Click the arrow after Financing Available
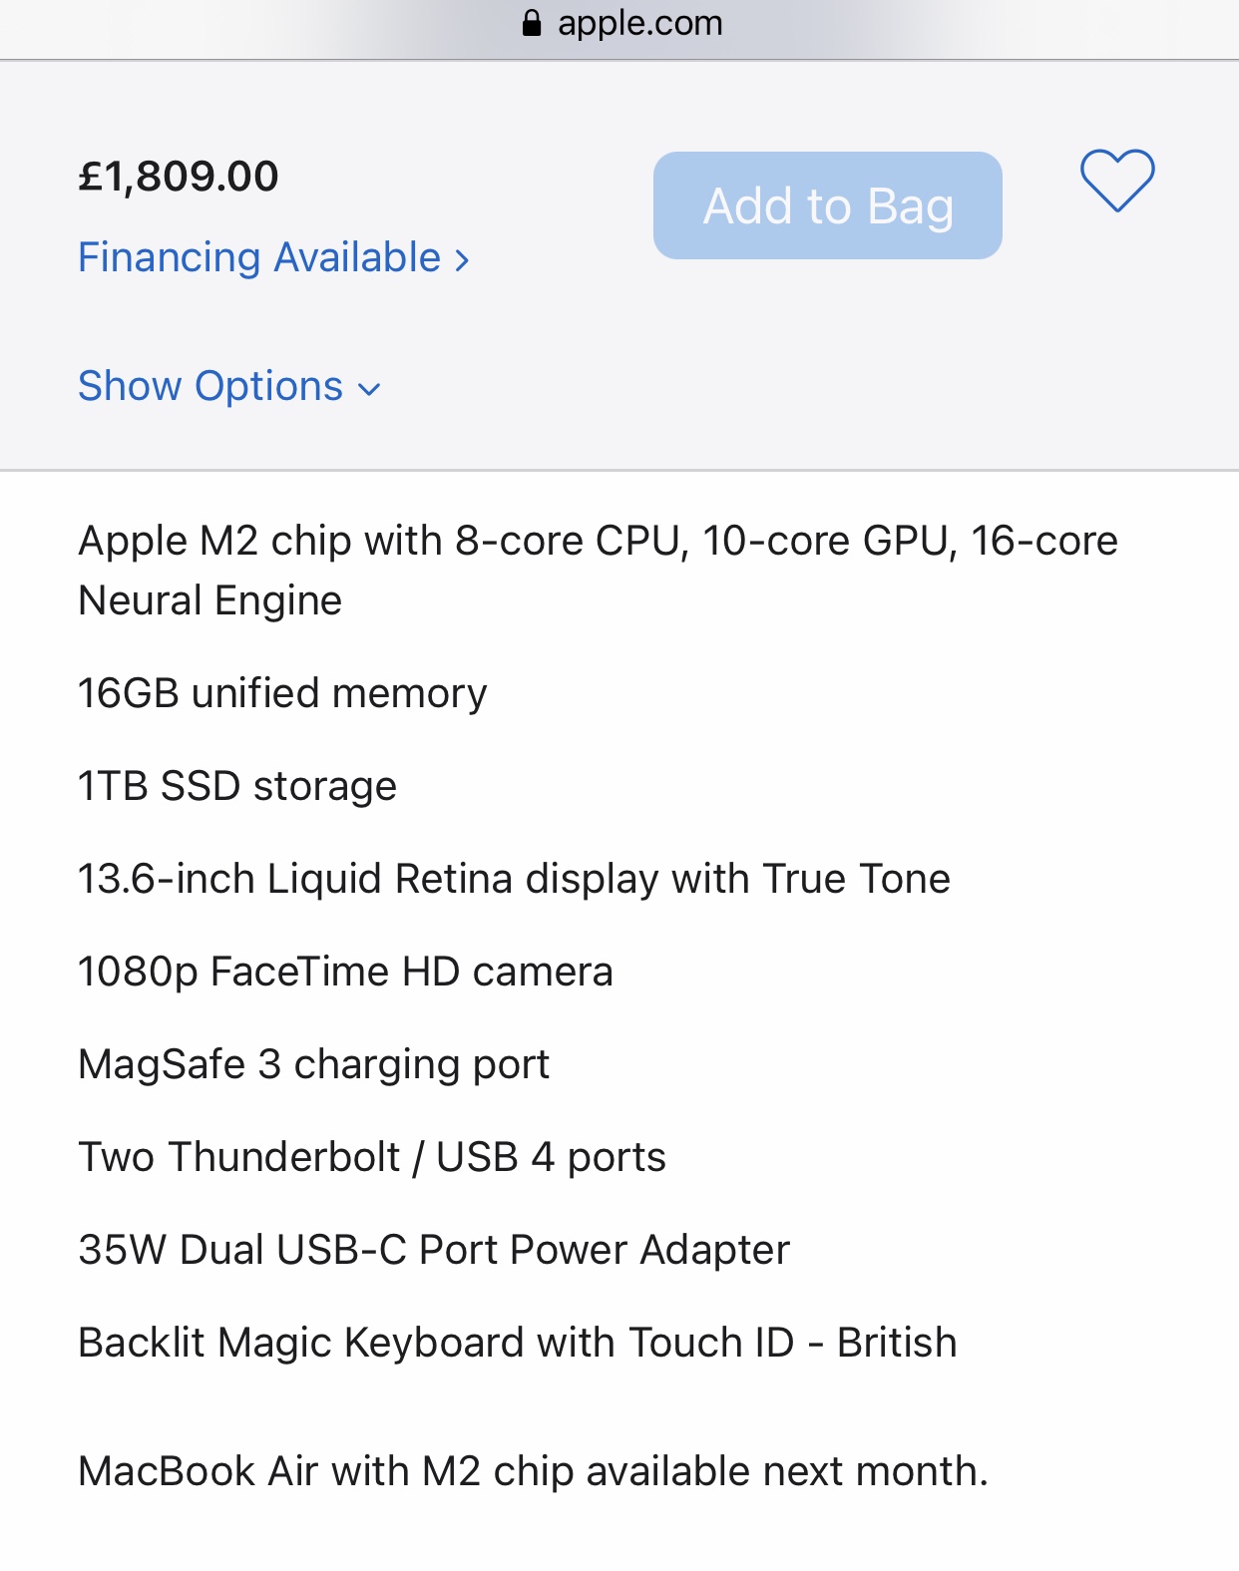Viewport: 1239px width, 1571px height. tap(462, 260)
